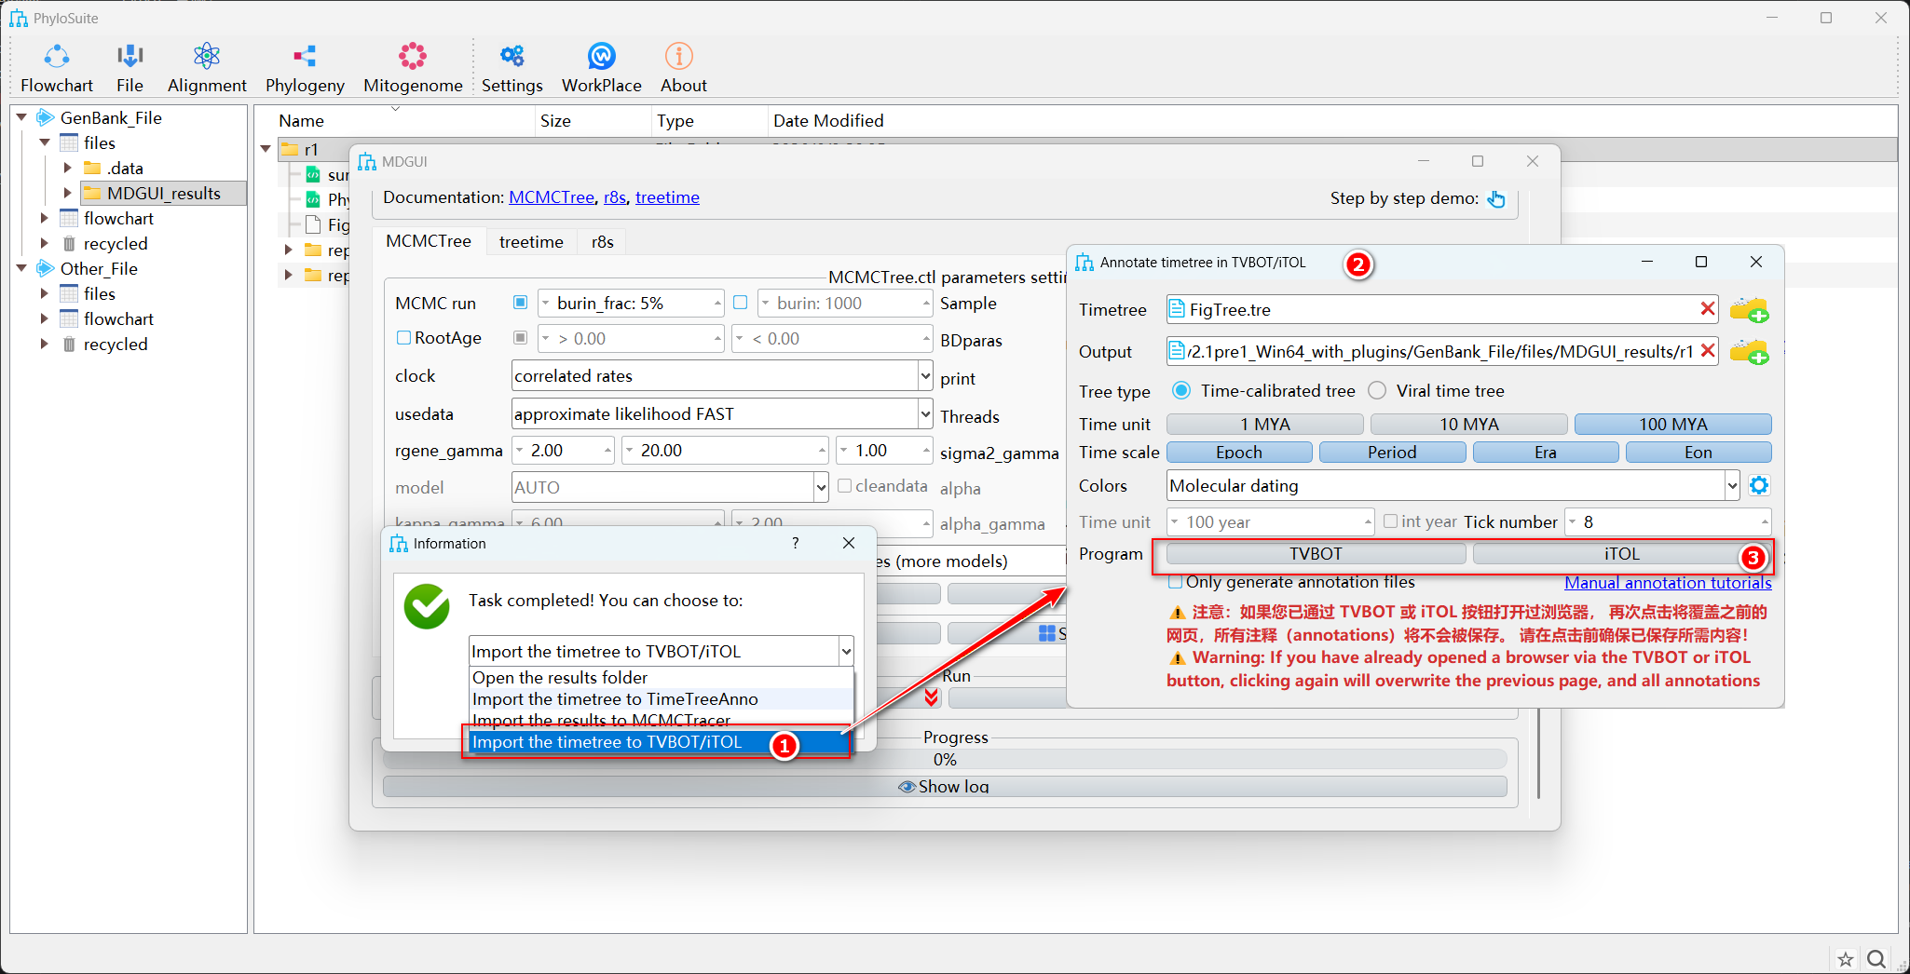Open the Phylogeny toolbar icon
Screen dimensions: 1910x974
[305, 68]
